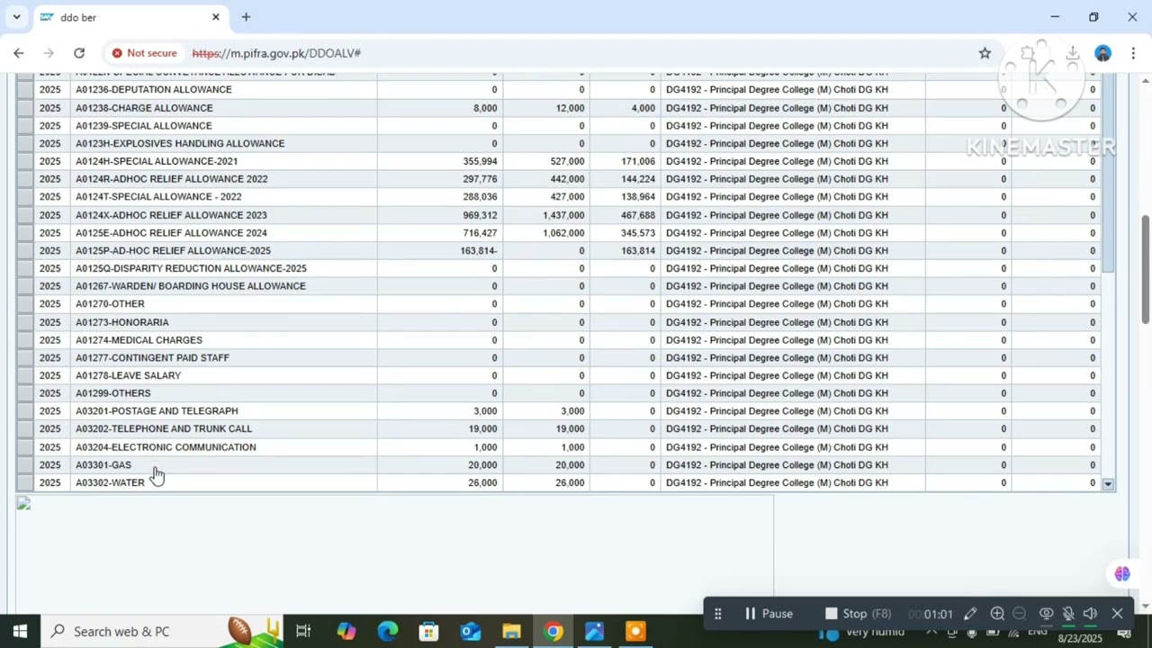Click the zoom-out magnifier in recorder bar
This screenshot has height=648, width=1152.
(x=1020, y=614)
